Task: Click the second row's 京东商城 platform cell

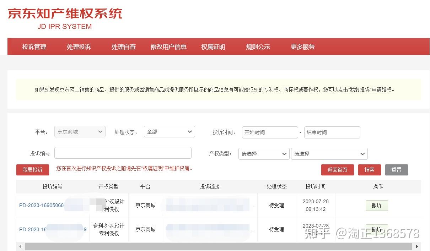Action: point(146,230)
